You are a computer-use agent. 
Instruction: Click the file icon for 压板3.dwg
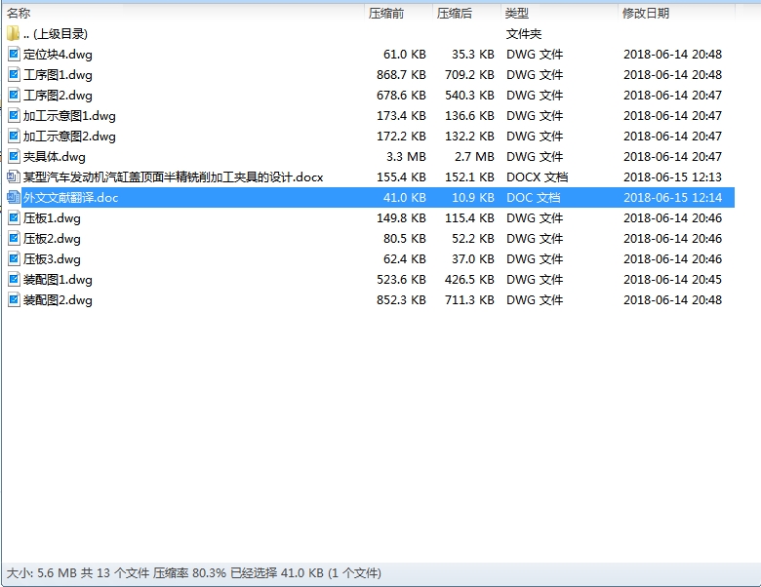click(x=14, y=258)
